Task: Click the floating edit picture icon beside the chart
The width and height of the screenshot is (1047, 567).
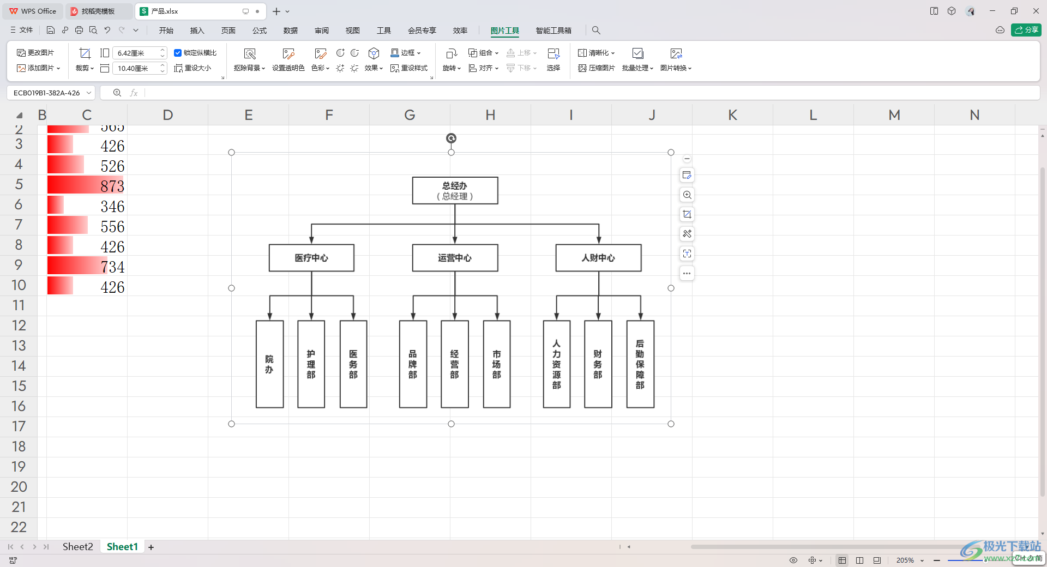Action: pyautogui.click(x=687, y=175)
